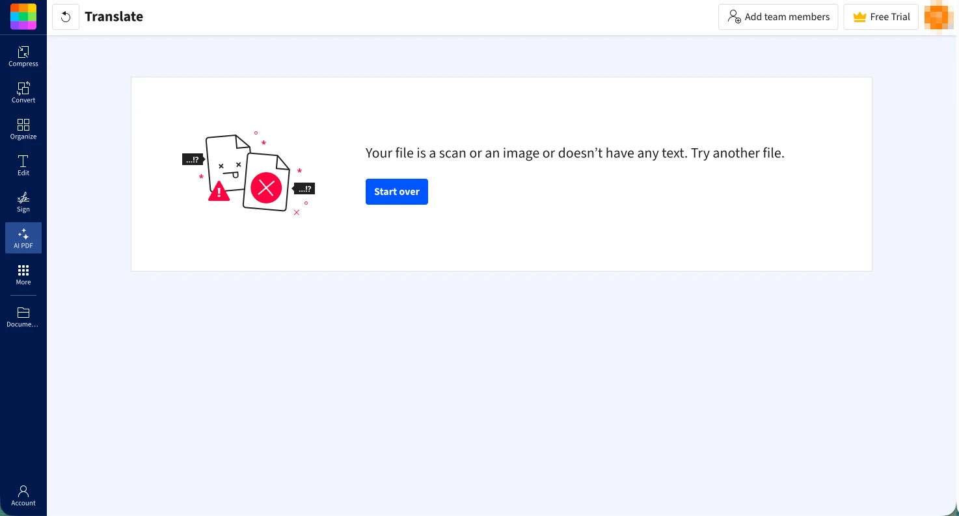
Task: Open the user profile avatar
Action: pyautogui.click(x=939, y=17)
